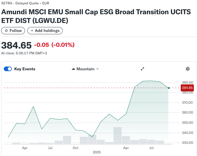Image resolution: width=197 pixels, height=156 pixels.
Task: Toggle the Key Events switch
Action: 8,69
